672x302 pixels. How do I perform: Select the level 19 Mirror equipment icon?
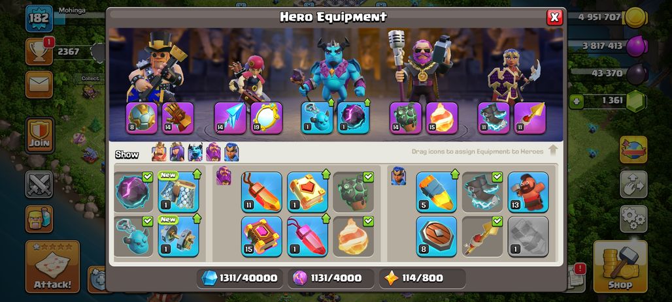tap(267, 117)
